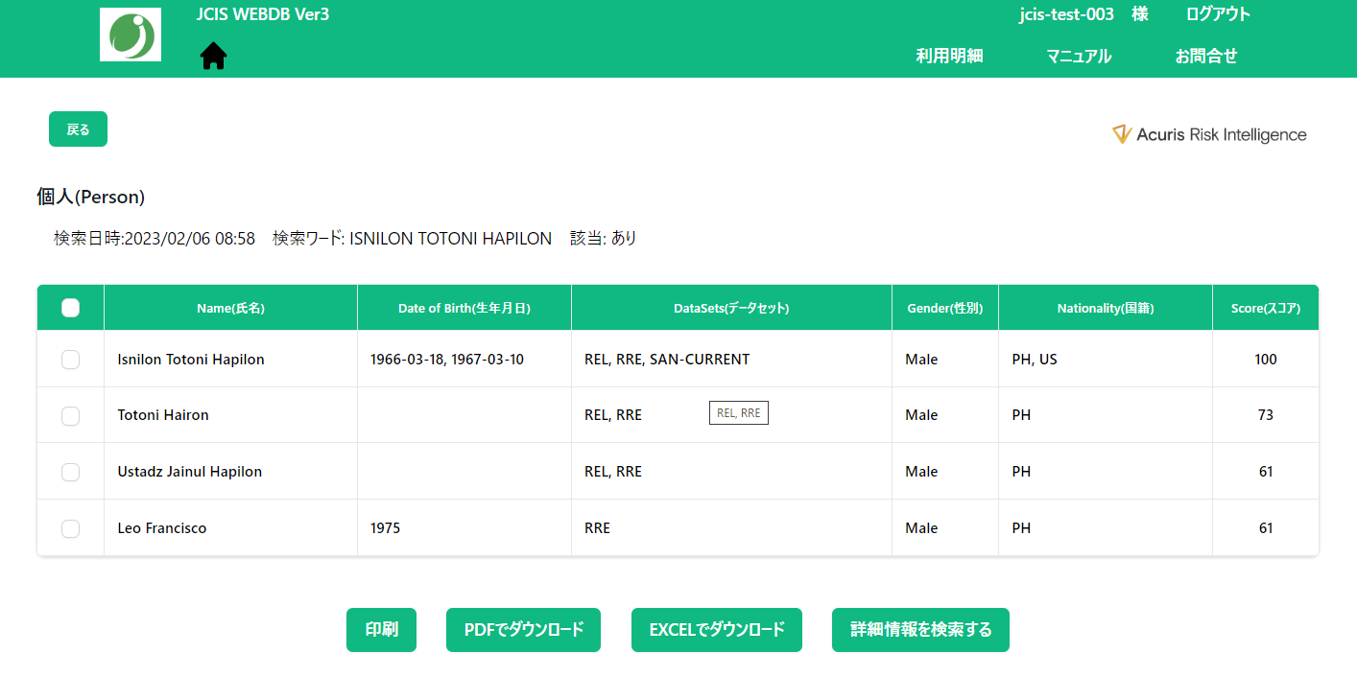1357x676 pixels.
Task: Click the home icon in the navigation bar
Action: click(212, 55)
